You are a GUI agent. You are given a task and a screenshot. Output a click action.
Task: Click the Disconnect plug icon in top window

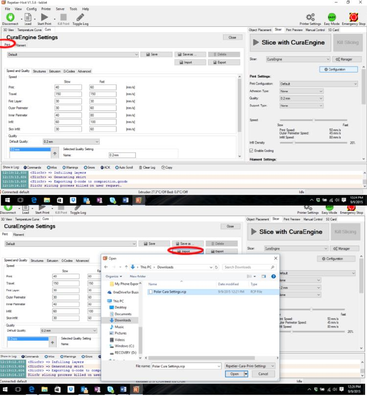tap(10, 17)
